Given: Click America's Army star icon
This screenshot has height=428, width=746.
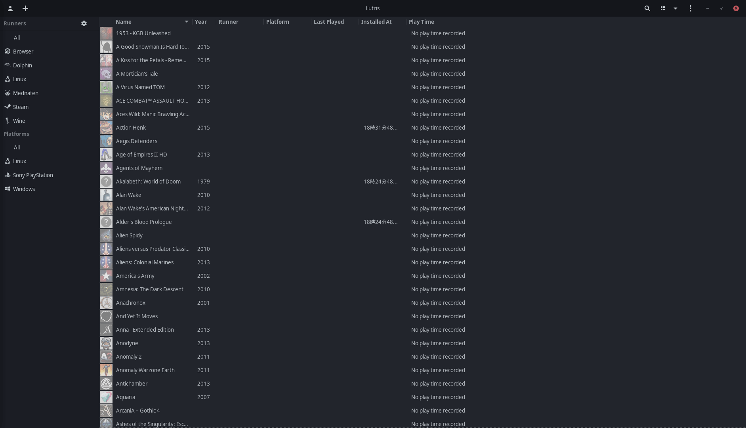Looking at the screenshot, I should (106, 276).
